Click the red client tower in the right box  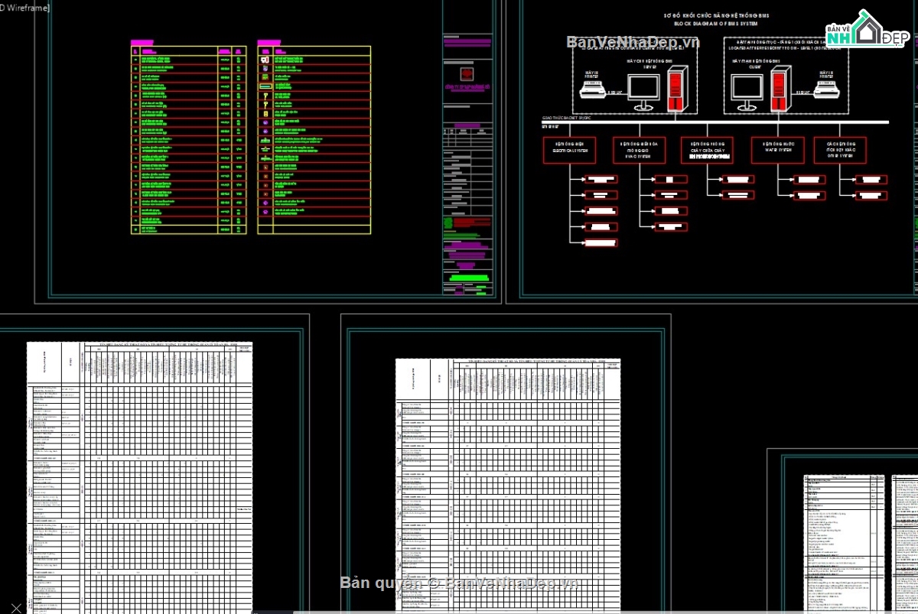[x=780, y=89]
